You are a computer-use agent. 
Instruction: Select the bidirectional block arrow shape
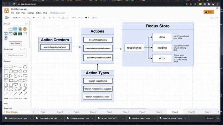tap(20, 89)
